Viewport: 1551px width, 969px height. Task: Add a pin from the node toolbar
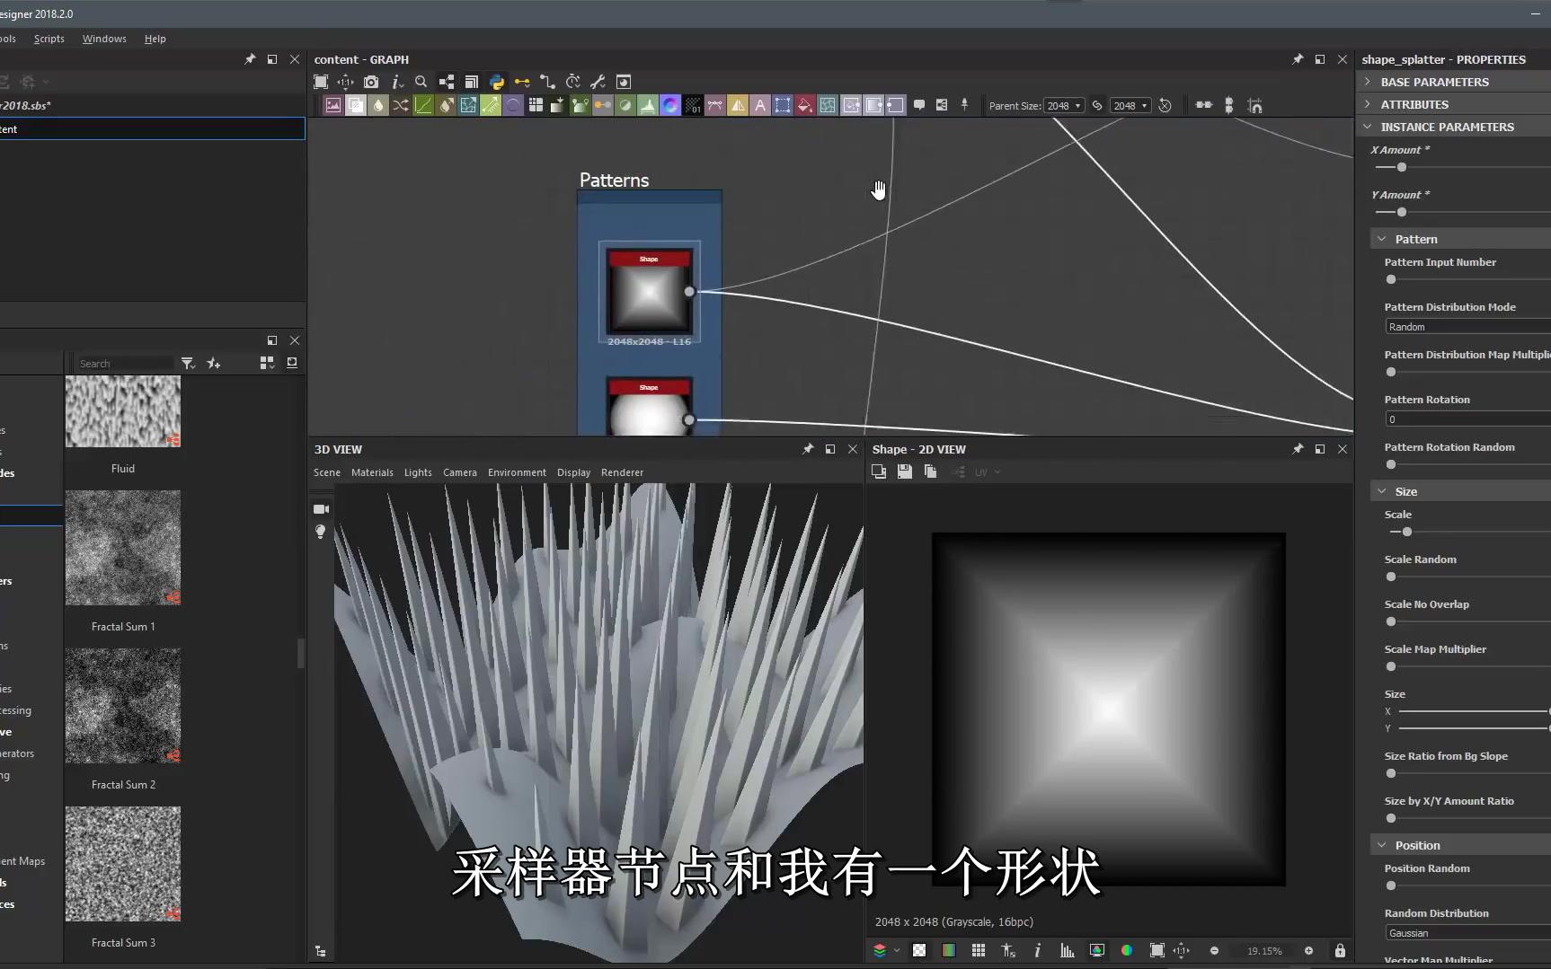[x=964, y=105]
